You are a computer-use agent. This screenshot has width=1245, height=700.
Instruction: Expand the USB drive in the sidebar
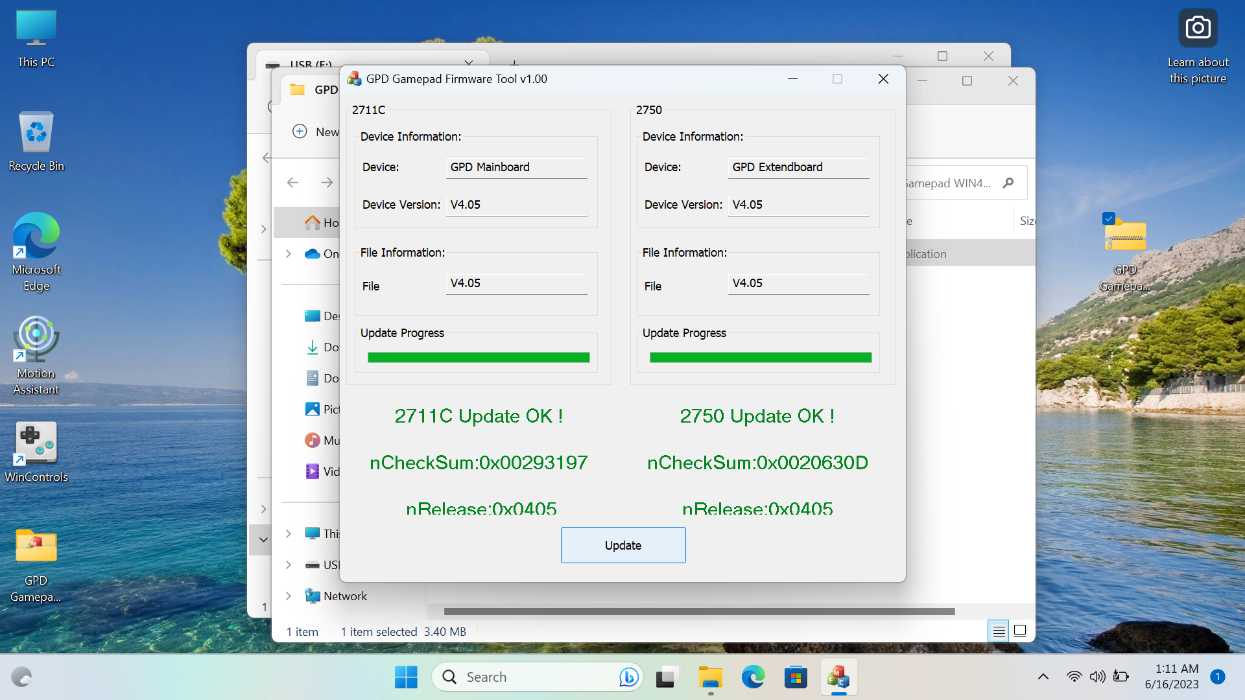pos(289,565)
